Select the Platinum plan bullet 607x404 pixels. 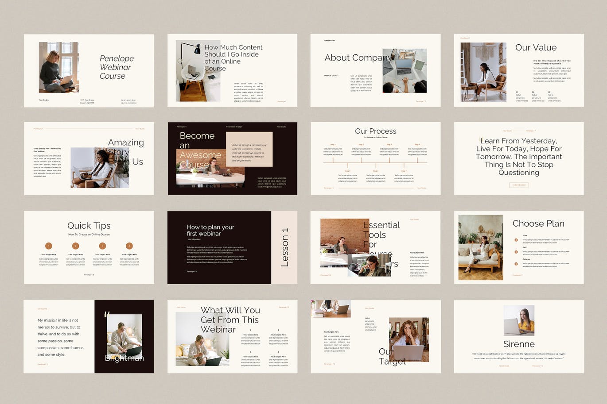point(516,264)
